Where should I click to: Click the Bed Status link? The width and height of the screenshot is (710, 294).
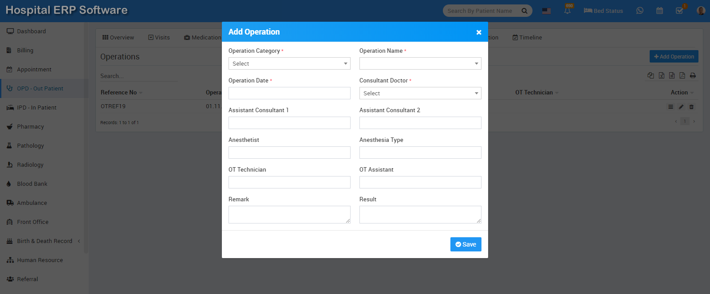point(603,11)
